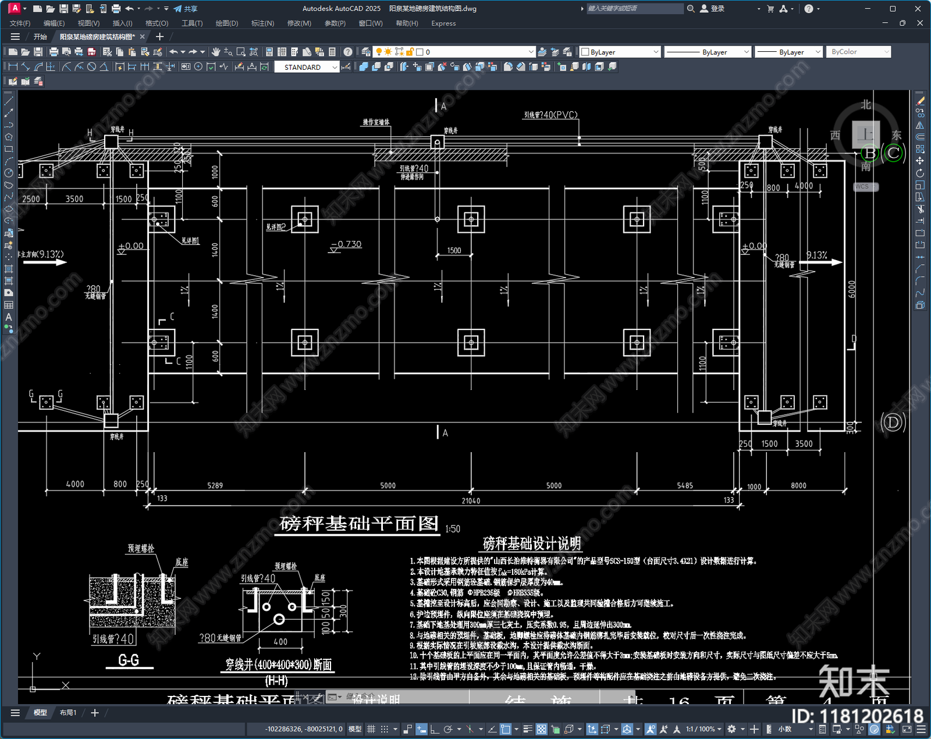Open the Plot printer icon in standard toolbar
Viewport: 931px width, 739px height.
pos(54,52)
